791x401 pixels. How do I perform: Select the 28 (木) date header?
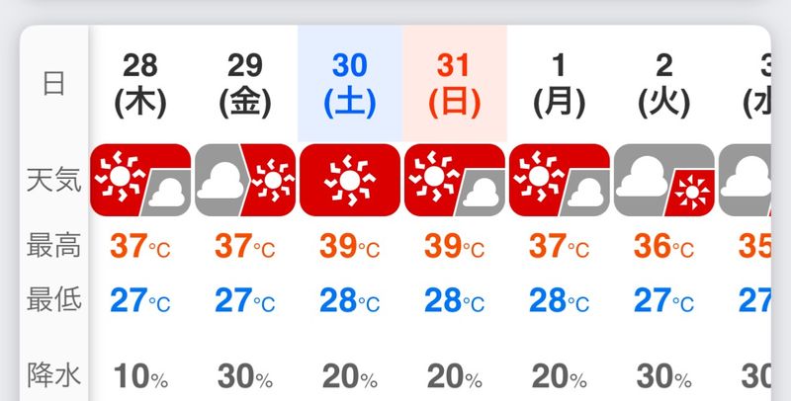point(140,83)
